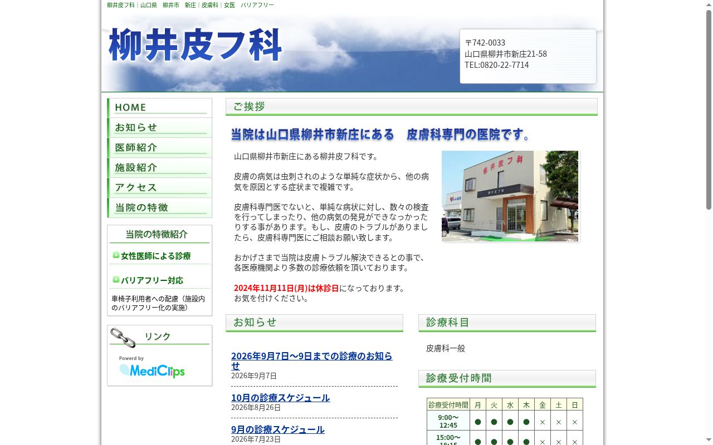Open the 2026年9月7日〜9日までの診療のお知らせ news link
The image size is (713, 445).
click(312, 360)
